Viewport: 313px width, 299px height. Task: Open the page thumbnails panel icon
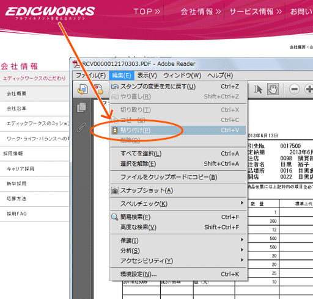tap(81, 107)
